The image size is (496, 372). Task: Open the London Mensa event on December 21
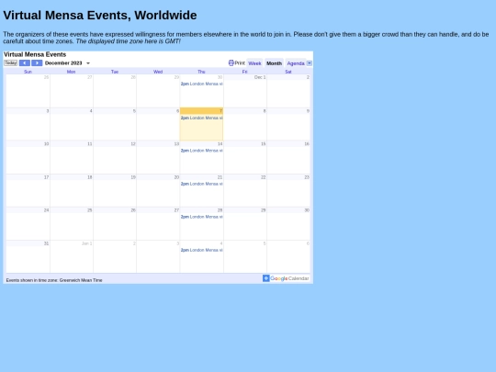[201, 184]
